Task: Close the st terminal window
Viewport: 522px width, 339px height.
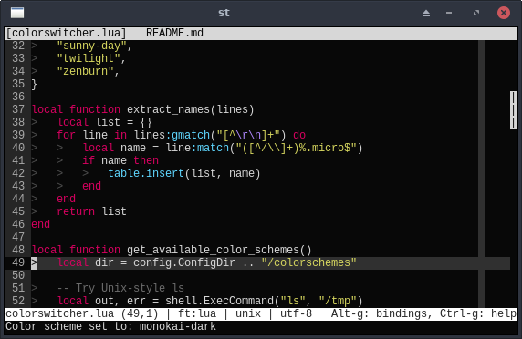Action: point(504,13)
